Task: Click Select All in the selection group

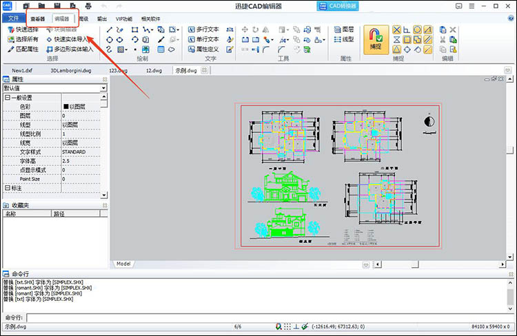Action: pos(23,39)
